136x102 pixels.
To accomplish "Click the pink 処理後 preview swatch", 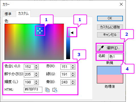I will tap(110, 79).
